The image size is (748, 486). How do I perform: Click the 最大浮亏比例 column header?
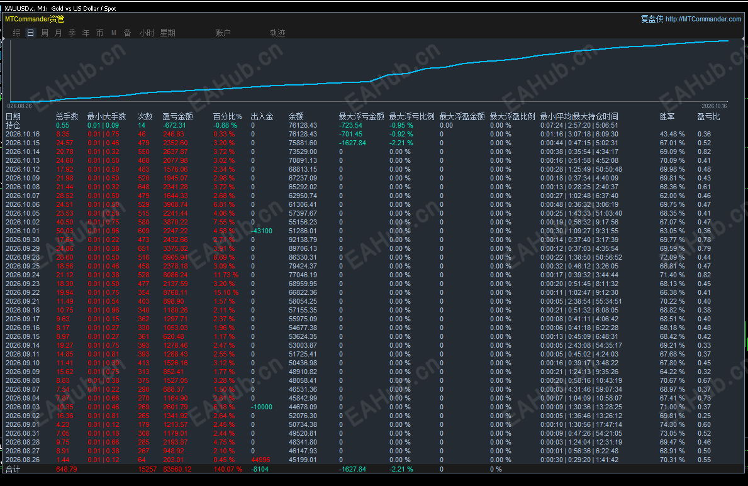(x=411, y=116)
